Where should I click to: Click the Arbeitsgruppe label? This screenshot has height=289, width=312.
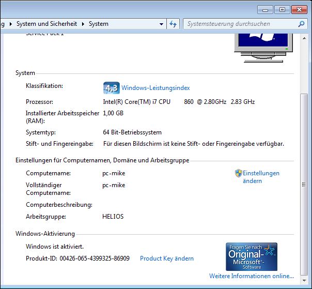coord(46,217)
